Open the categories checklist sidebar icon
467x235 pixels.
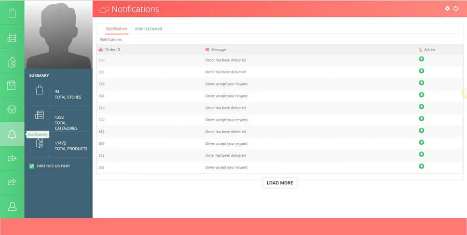coord(12,38)
